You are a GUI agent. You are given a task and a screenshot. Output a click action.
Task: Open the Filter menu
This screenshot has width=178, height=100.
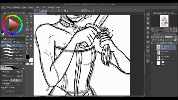click(x=44, y=7)
